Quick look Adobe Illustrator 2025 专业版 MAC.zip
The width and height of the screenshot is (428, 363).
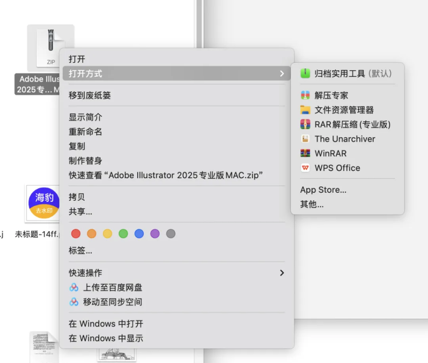(176, 175)
